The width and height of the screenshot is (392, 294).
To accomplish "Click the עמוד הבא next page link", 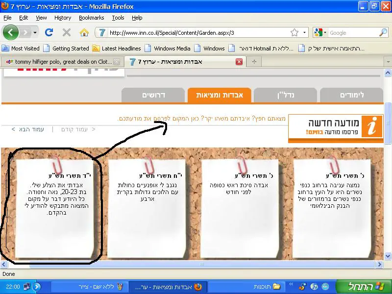I will point(28,129).
